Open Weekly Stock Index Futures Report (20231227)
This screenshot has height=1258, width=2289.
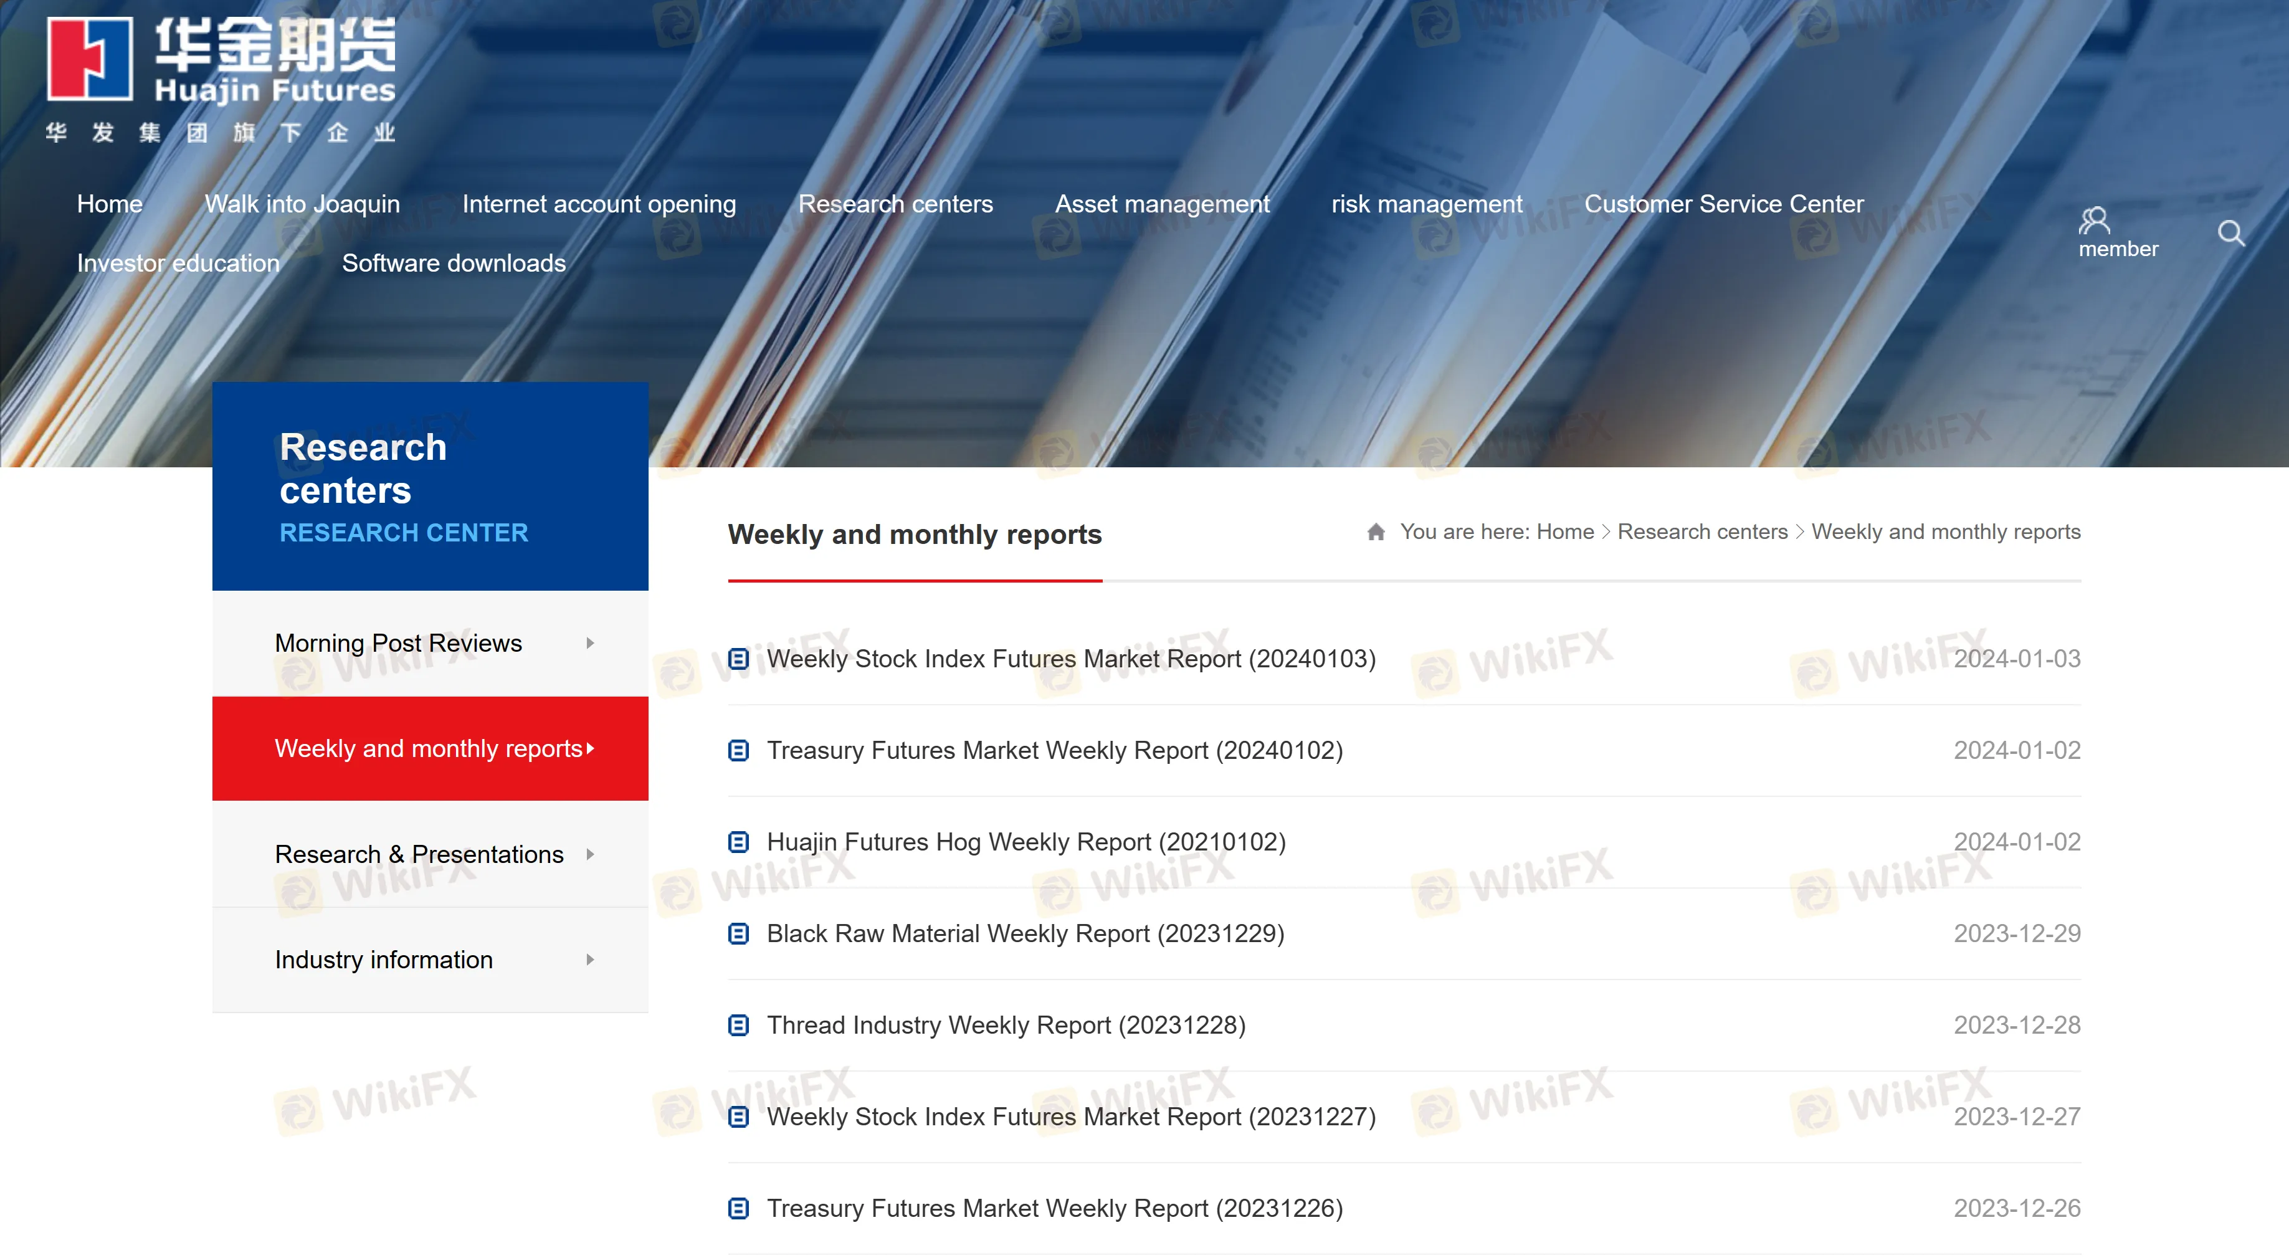(1071, 1116)
